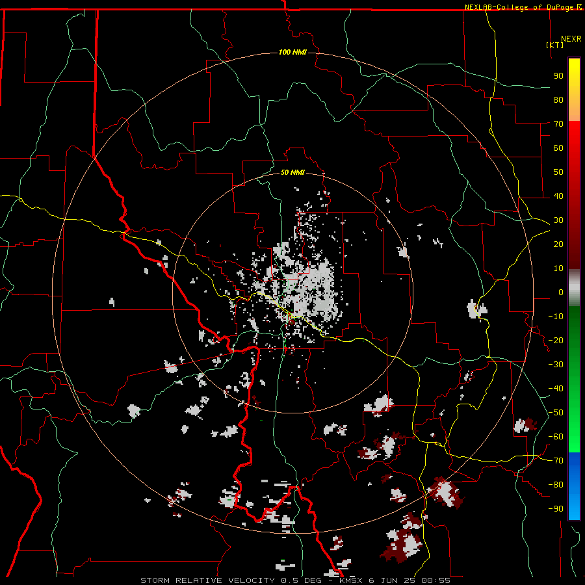Click the yellow top segment of velocity scale
585x585 pixels.
[x=574, y=90]
